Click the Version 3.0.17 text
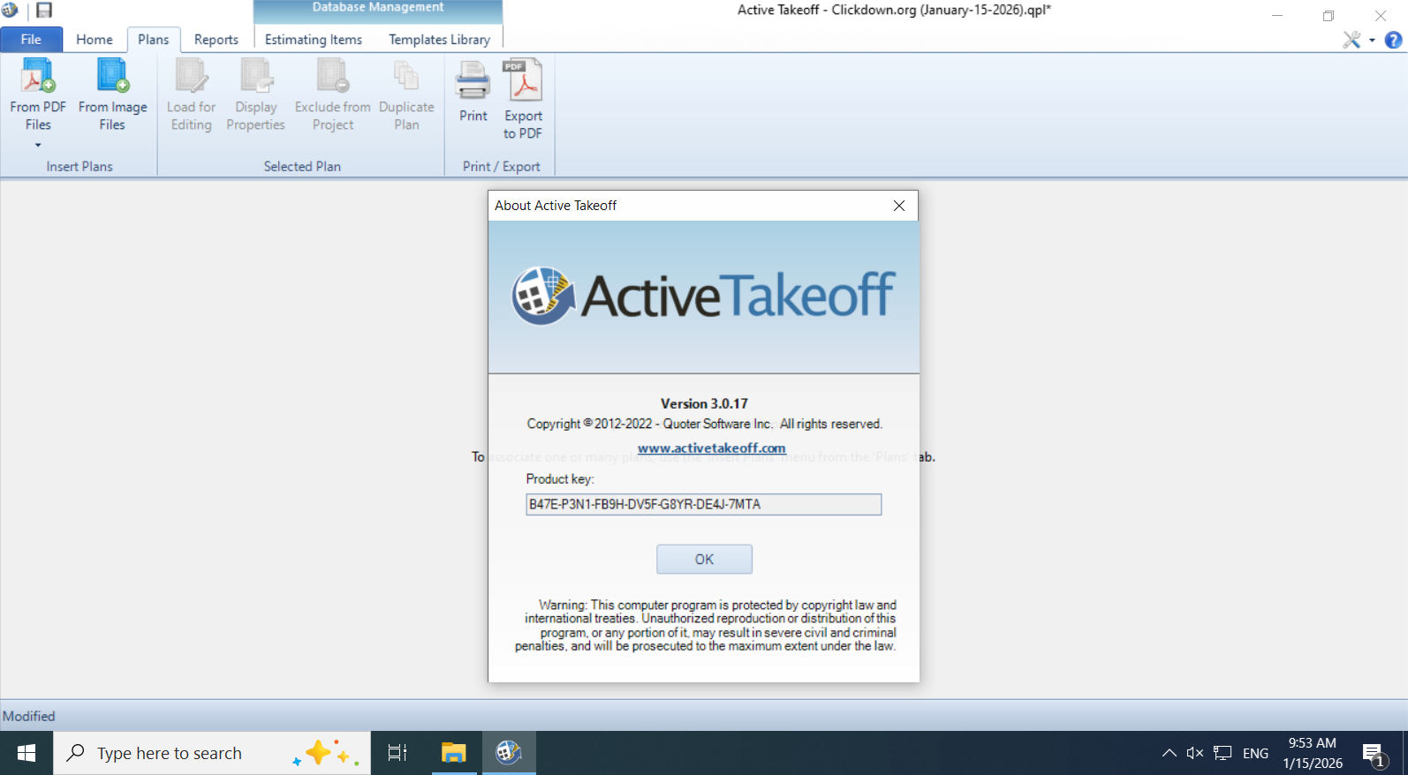Screen dimensions: 1408x775 [x=704, y=403]
